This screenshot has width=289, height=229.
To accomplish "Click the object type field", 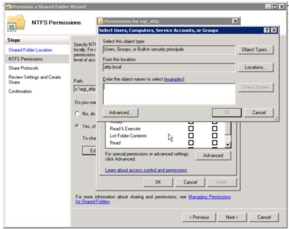I will click(x=169, y=49).
